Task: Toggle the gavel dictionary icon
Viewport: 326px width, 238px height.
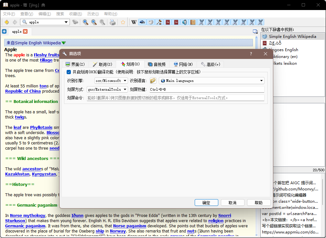Action: click(x=159, y=22)
